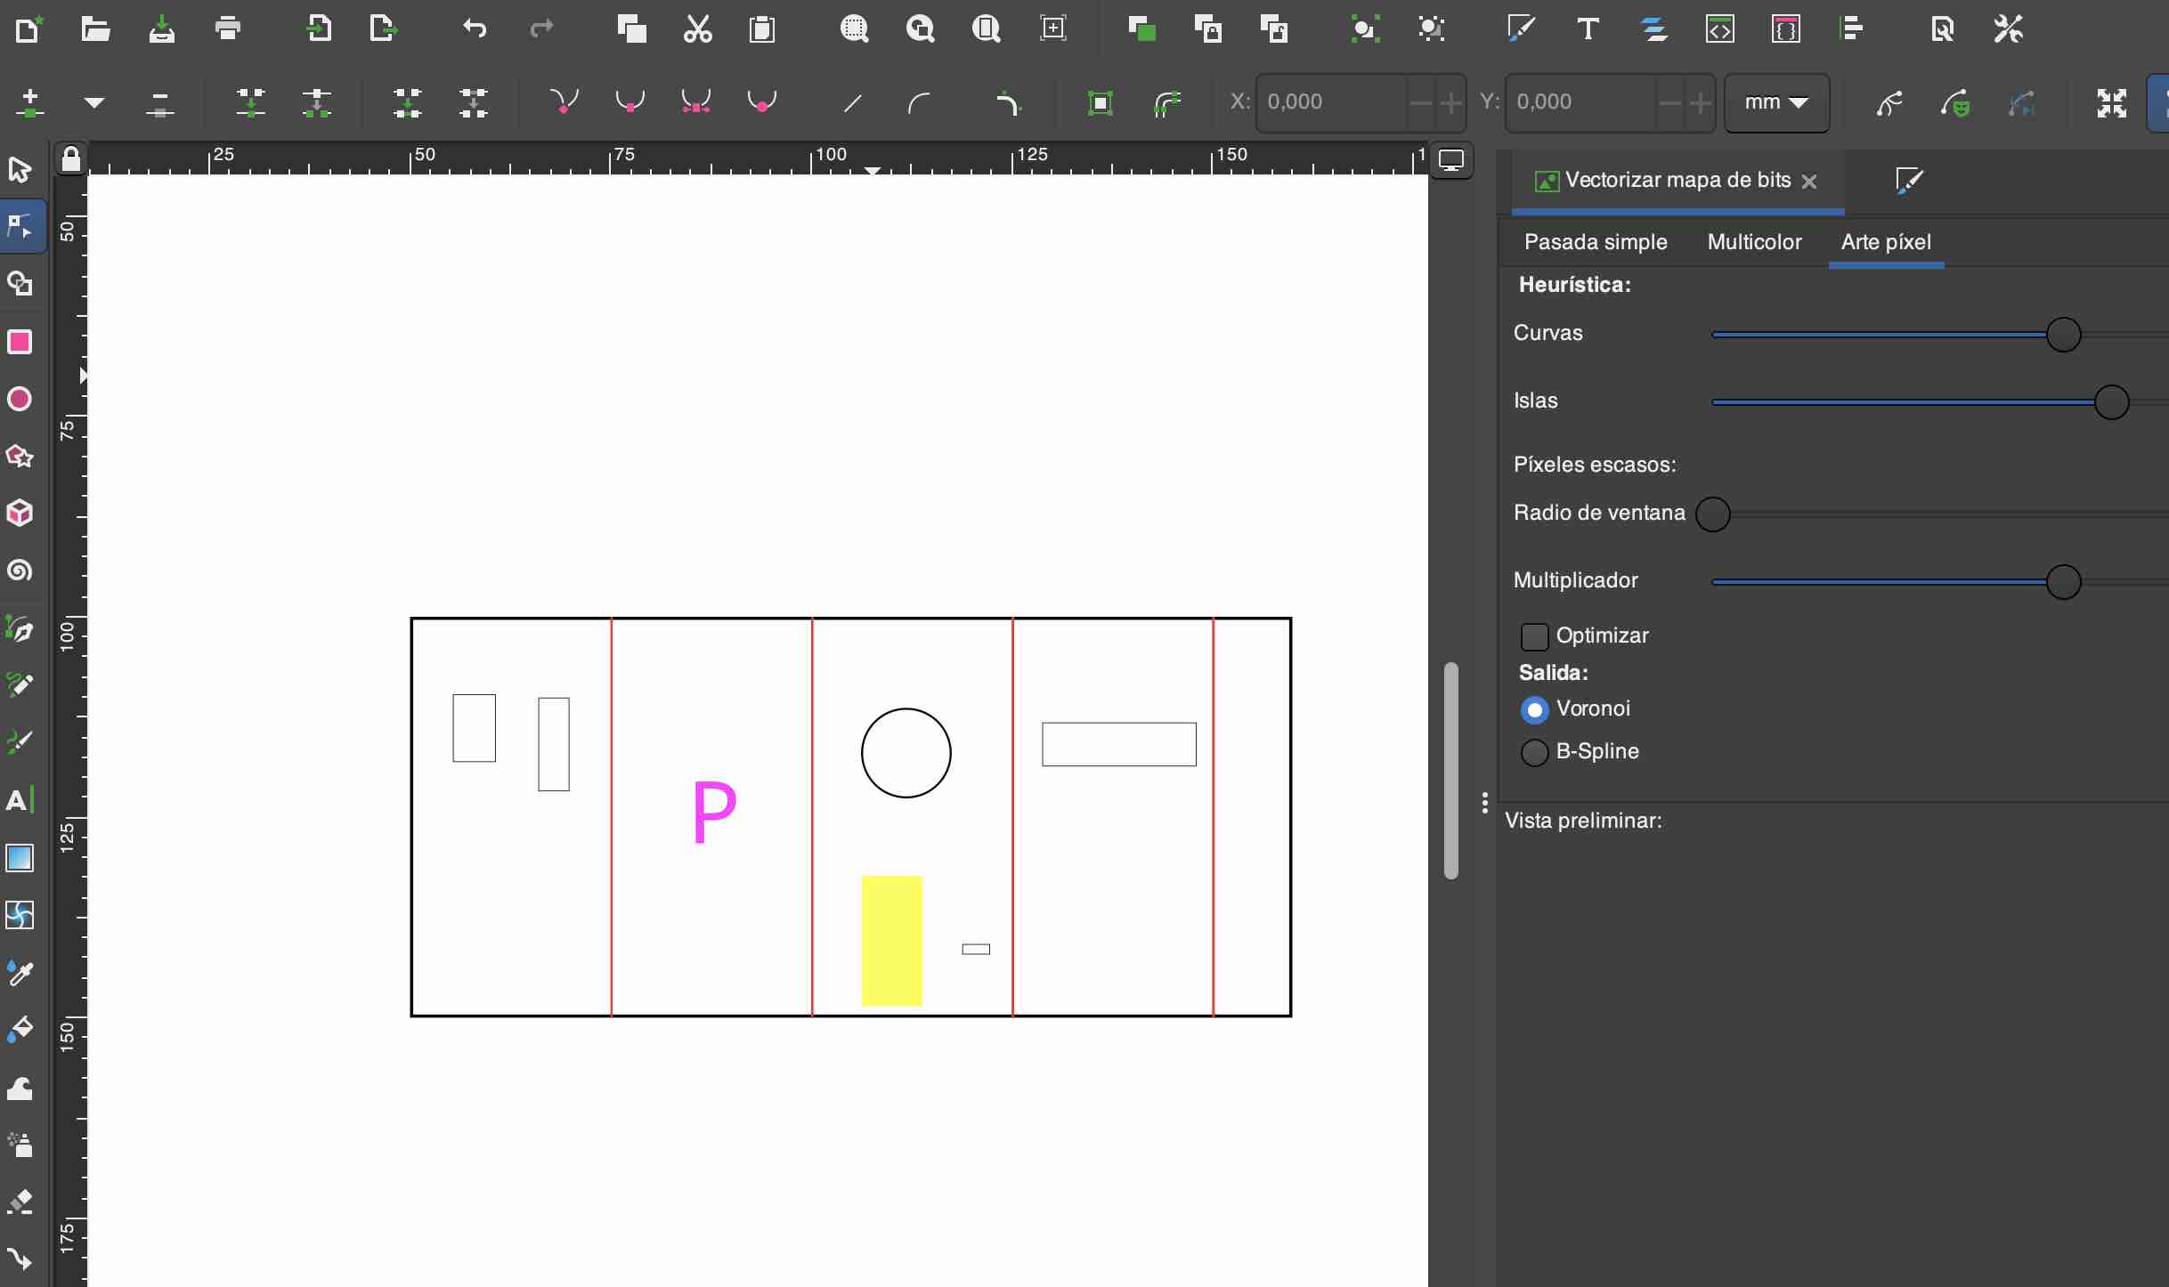Select the Eraser tool
Screen dimensions: 2169x1287
click(20, 1202)
